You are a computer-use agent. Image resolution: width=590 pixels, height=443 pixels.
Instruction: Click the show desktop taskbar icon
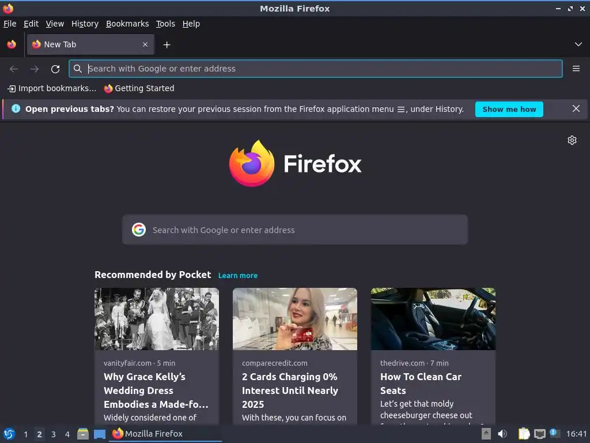point(99,434)
